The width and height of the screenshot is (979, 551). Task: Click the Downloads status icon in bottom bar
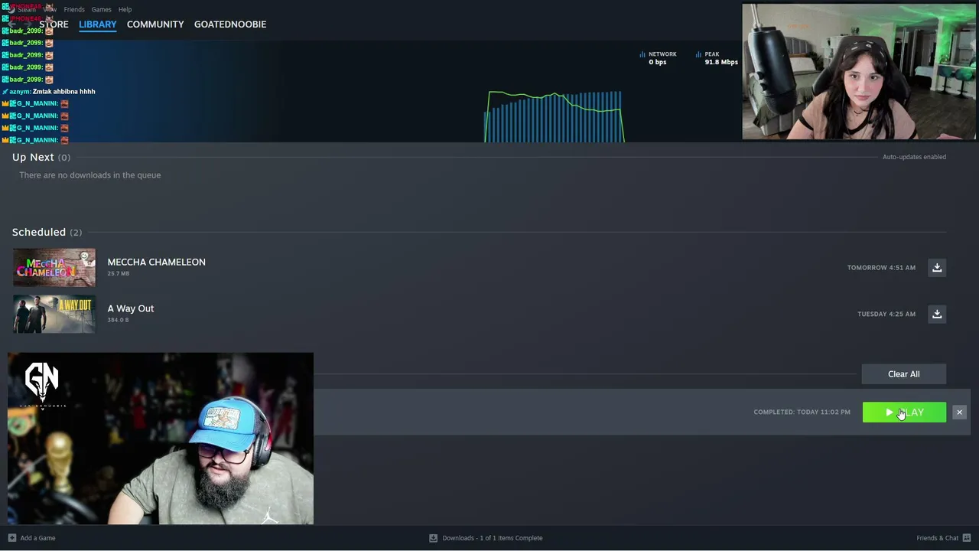pyautogui.click(x=434, y=538)
